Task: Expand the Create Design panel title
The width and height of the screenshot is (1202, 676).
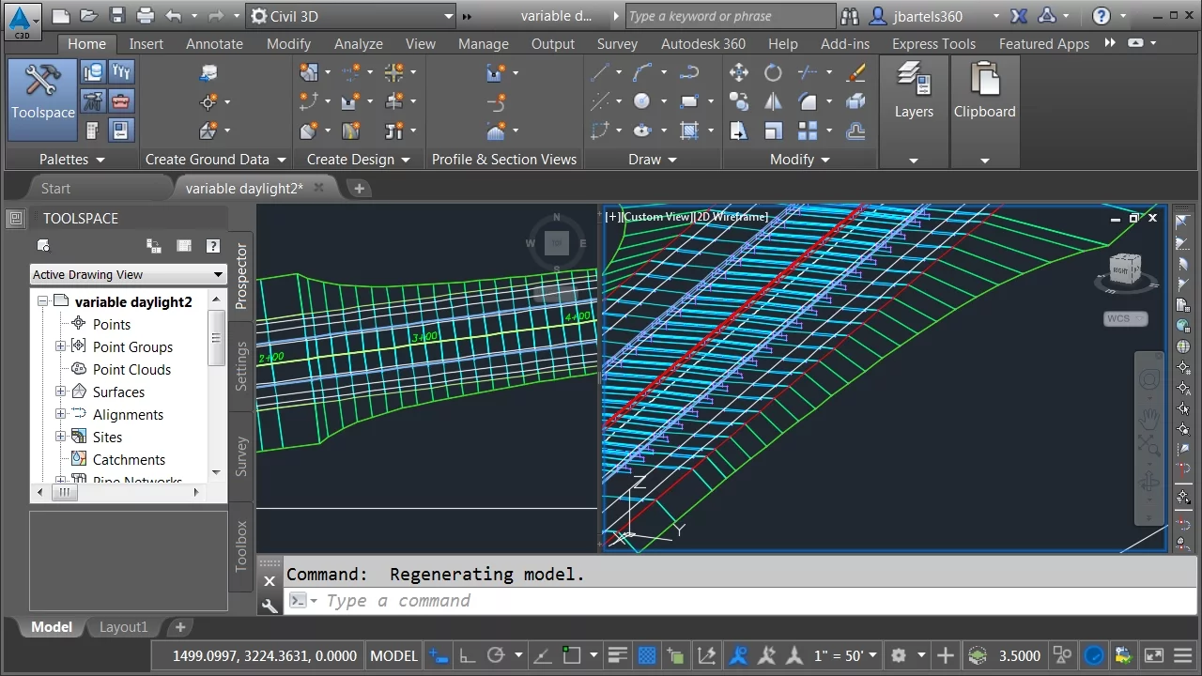Action: 358,160
